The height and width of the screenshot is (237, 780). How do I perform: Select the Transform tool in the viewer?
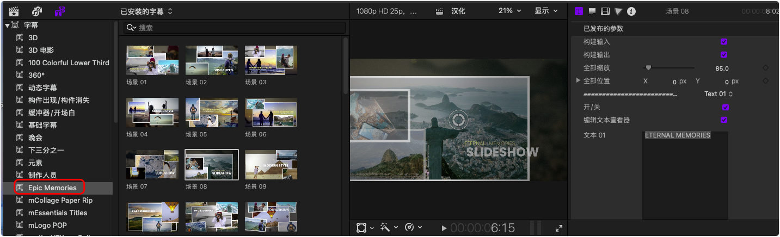pos(361,228)
